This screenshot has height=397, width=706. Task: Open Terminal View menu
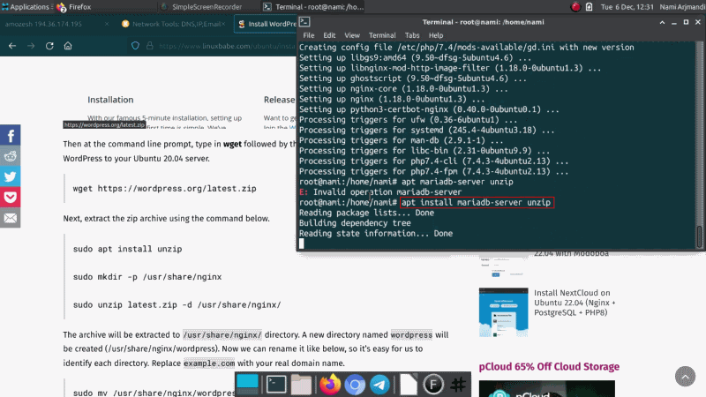tap(352, 35)
